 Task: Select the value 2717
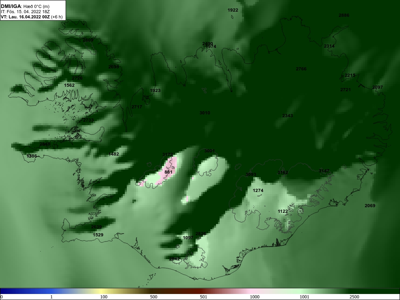[137, 107]
